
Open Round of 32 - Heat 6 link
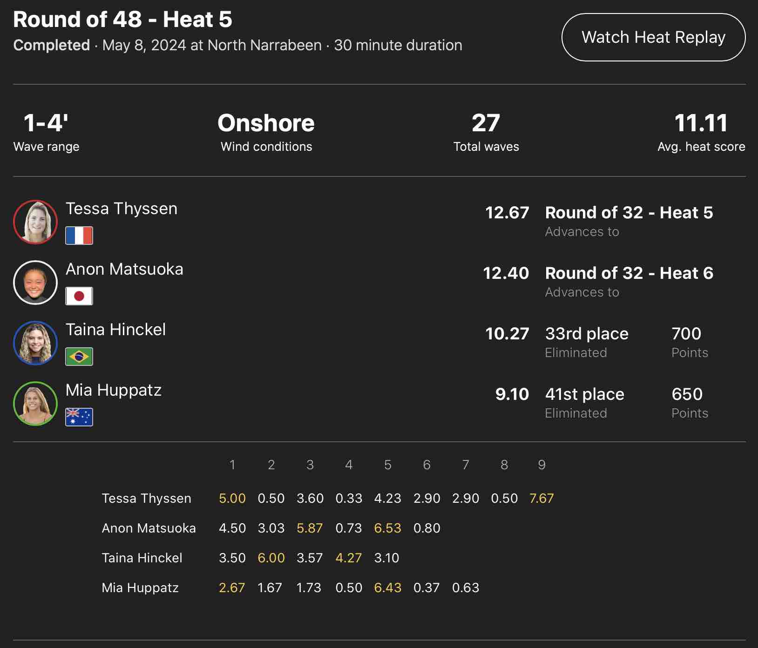point(629,273)
